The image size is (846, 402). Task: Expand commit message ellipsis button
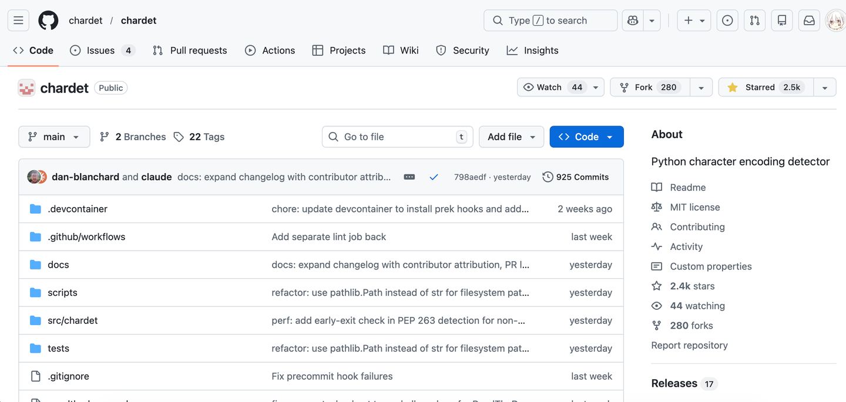(409, 177)
